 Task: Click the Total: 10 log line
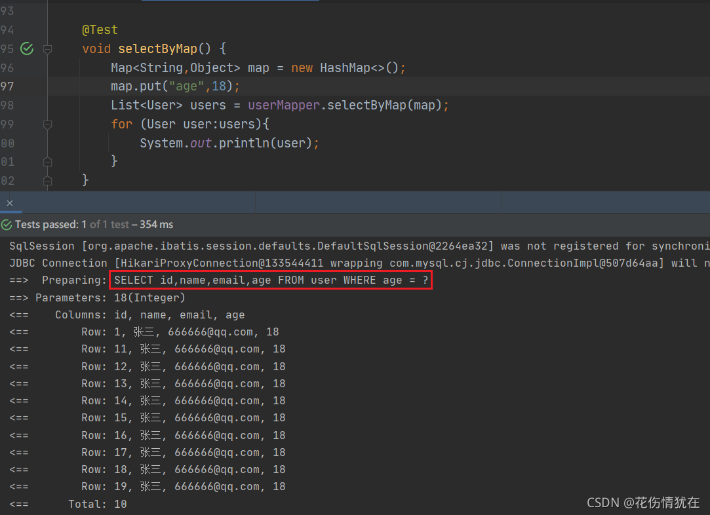coord(68,504)
